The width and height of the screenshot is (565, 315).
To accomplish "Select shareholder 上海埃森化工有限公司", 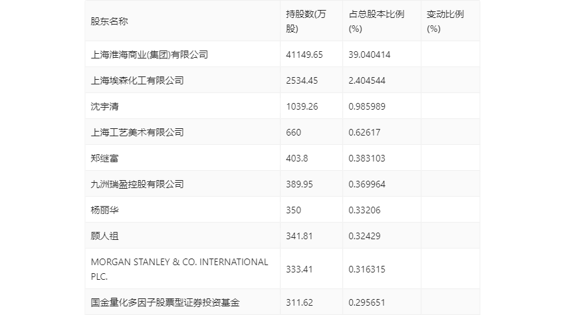I will point(137,80).
